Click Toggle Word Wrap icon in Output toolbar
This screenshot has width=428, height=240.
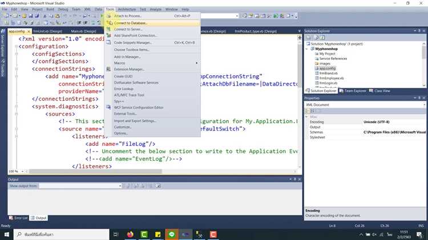[x=158, y=186]
